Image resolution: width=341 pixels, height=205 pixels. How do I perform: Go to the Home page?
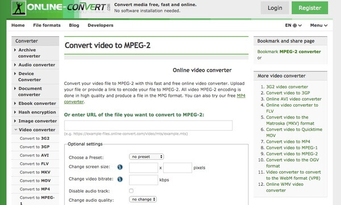click(18, 25)
